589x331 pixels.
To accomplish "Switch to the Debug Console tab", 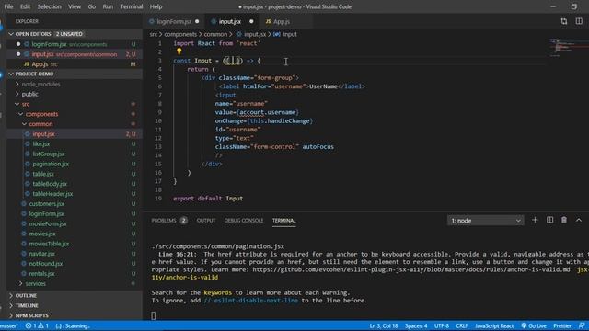I will [x=243, y=221].
